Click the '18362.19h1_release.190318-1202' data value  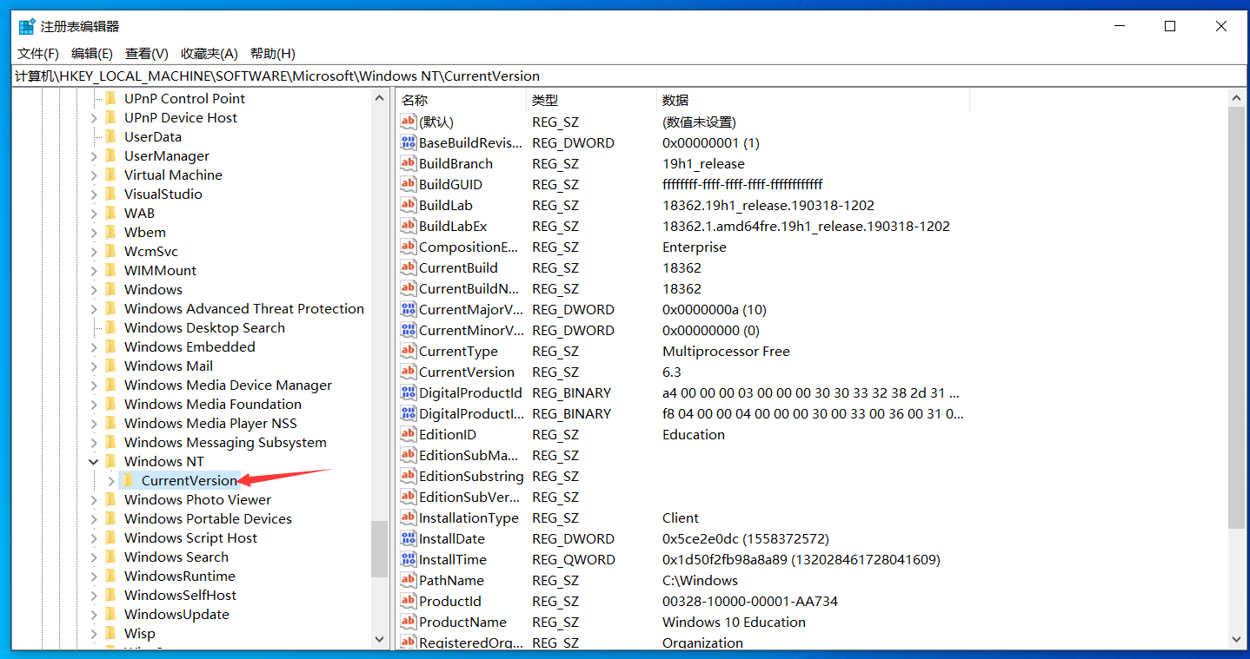pos(768,205)
